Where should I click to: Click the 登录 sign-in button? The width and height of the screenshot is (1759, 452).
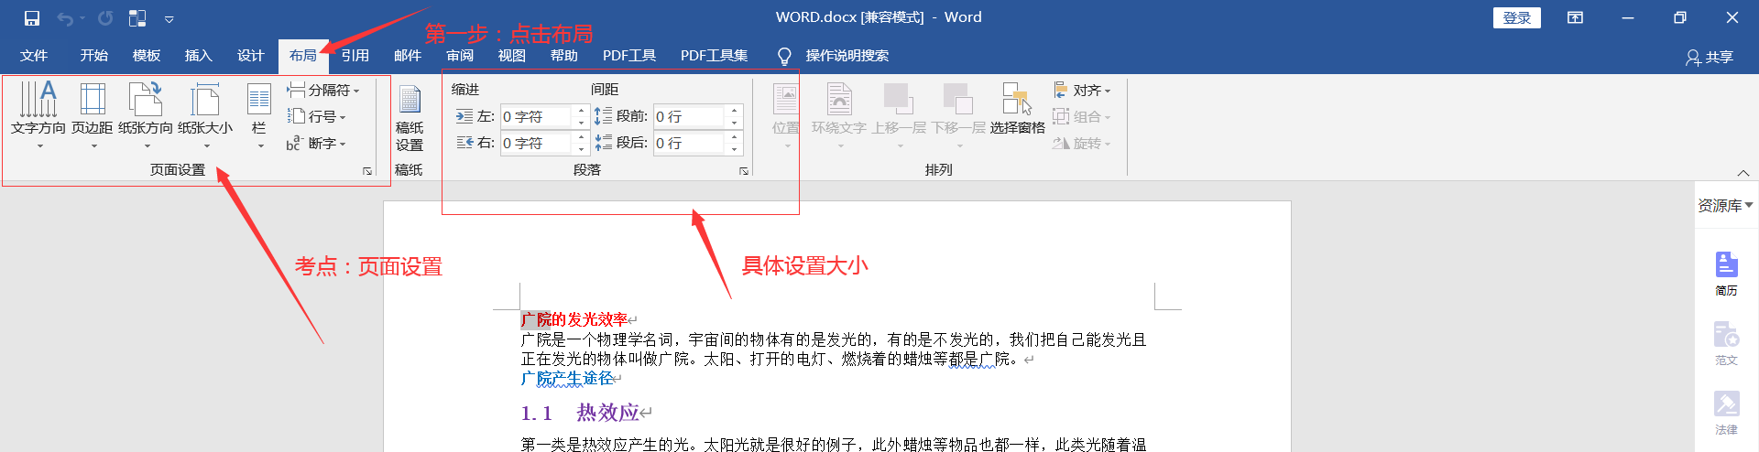[x=1517, y=17]
